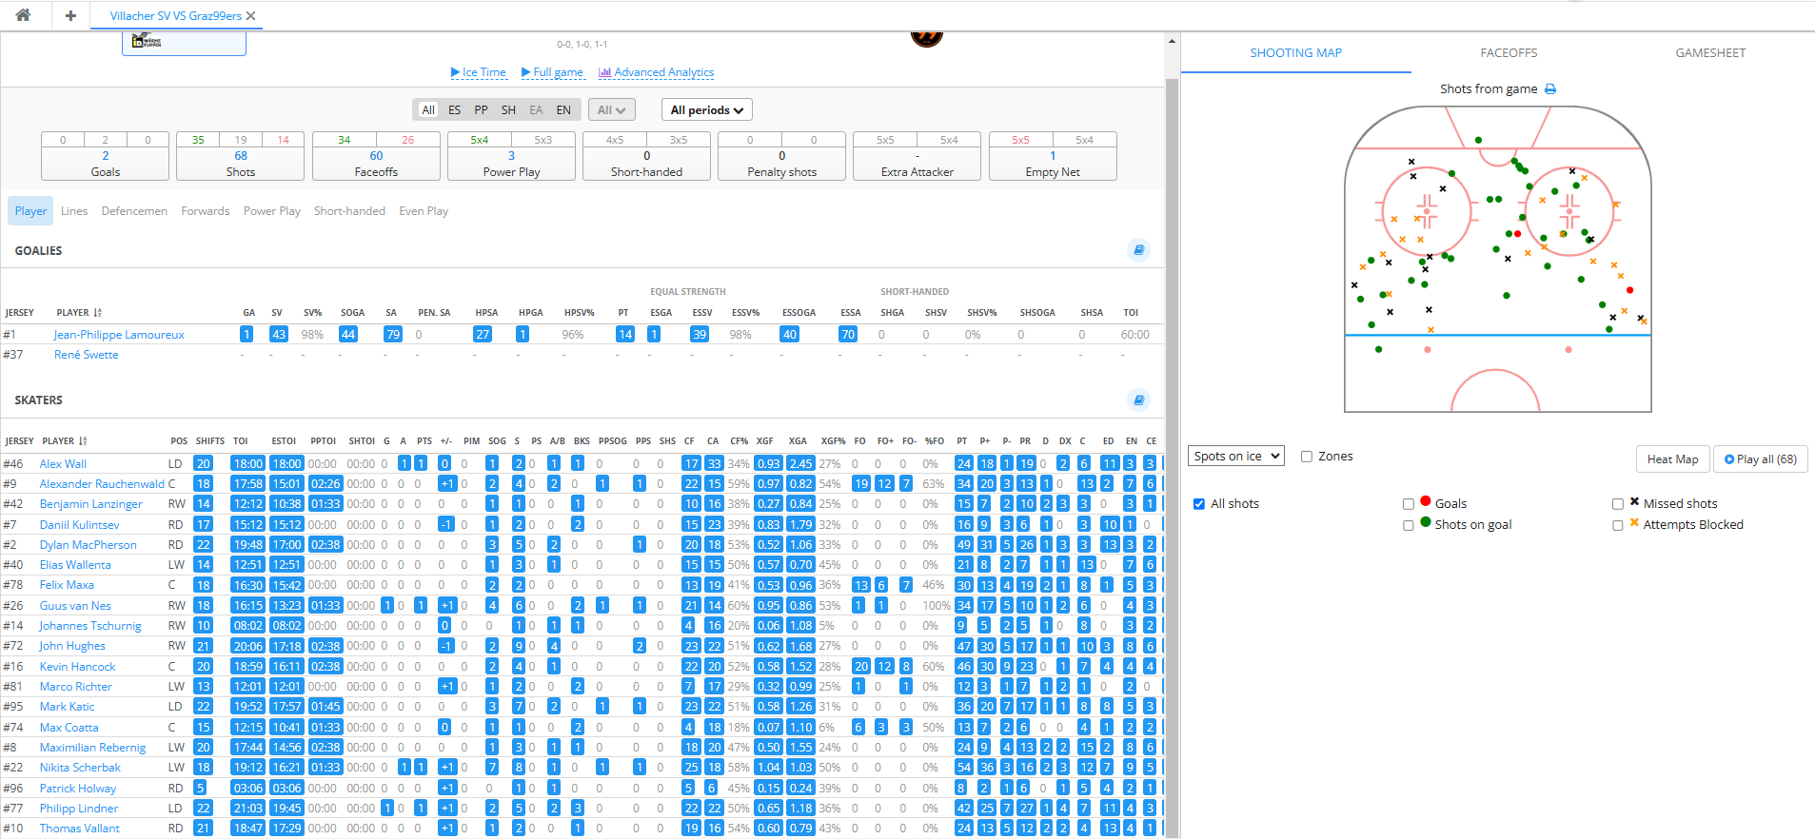Open Advanced Analytics chart link
Screen dimensions: 1815x839
tap(656, 72)
